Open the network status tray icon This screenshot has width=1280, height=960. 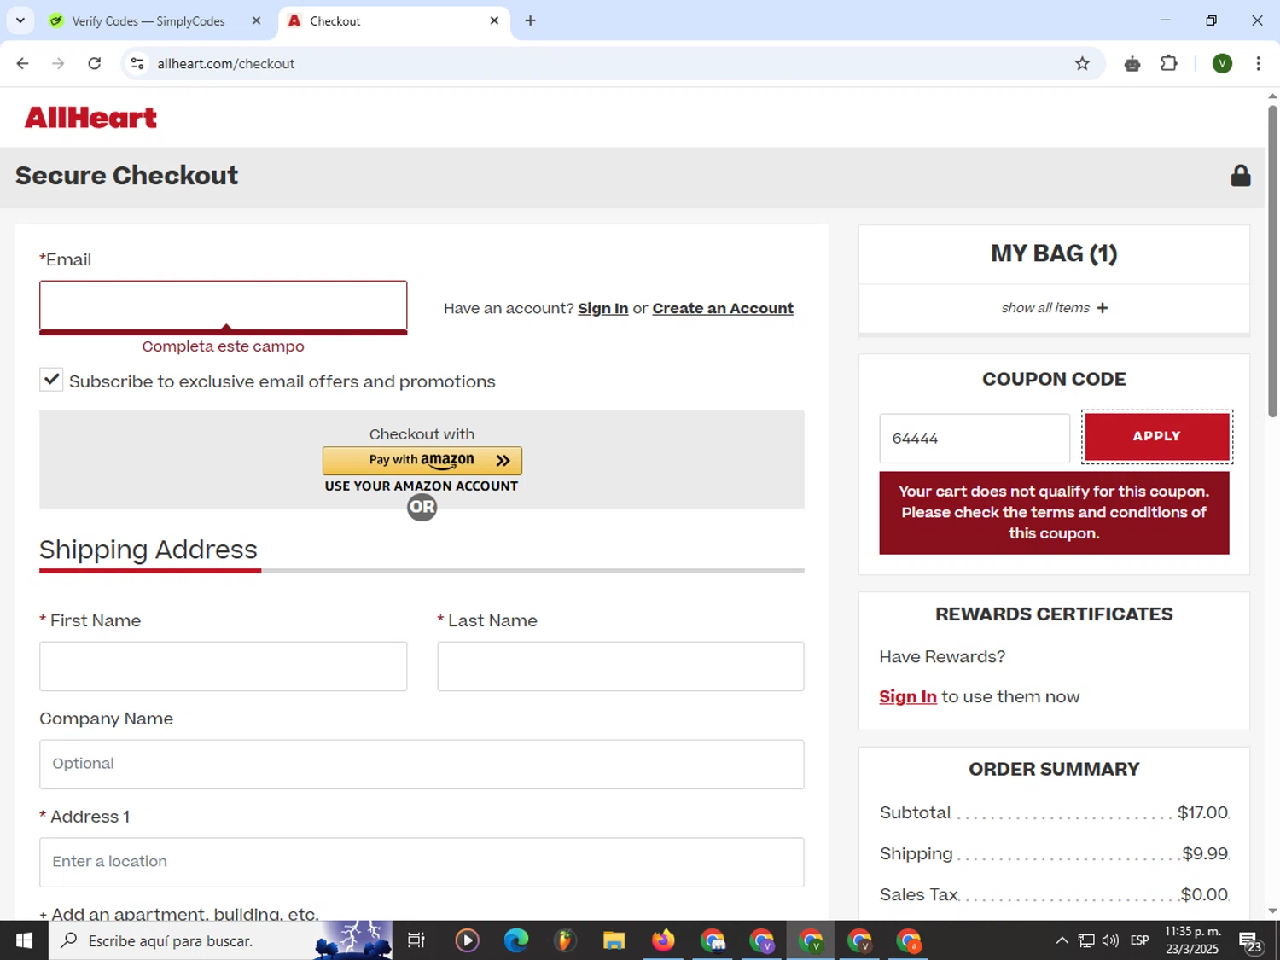(1085, 940)
